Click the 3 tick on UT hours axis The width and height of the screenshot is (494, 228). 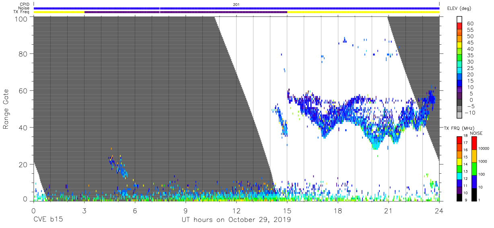point(84,211)
